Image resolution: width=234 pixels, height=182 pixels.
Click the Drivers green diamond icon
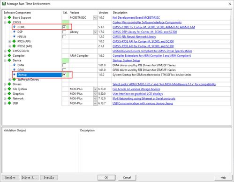[x=9, y=84]
